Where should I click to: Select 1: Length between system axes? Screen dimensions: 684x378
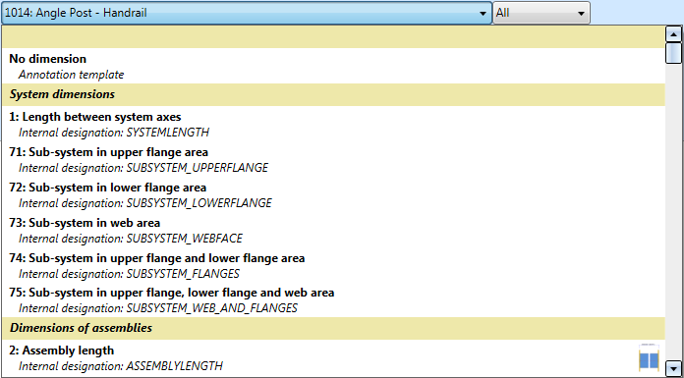[333, 124]
